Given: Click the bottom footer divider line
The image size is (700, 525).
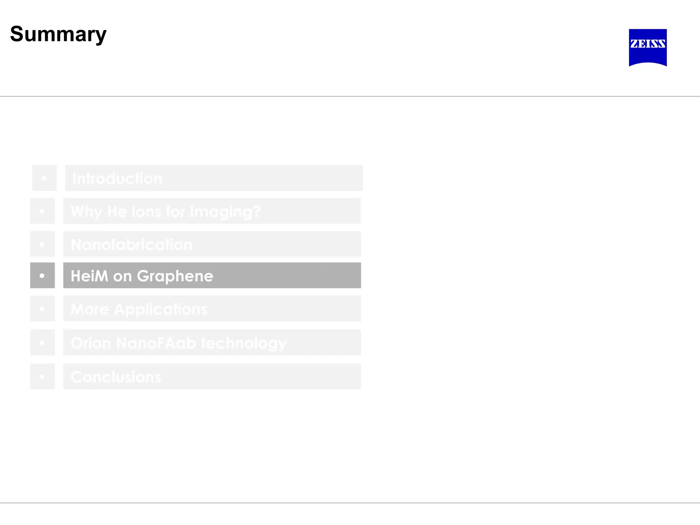Looking at the screenshot, I should coord(350,503).
